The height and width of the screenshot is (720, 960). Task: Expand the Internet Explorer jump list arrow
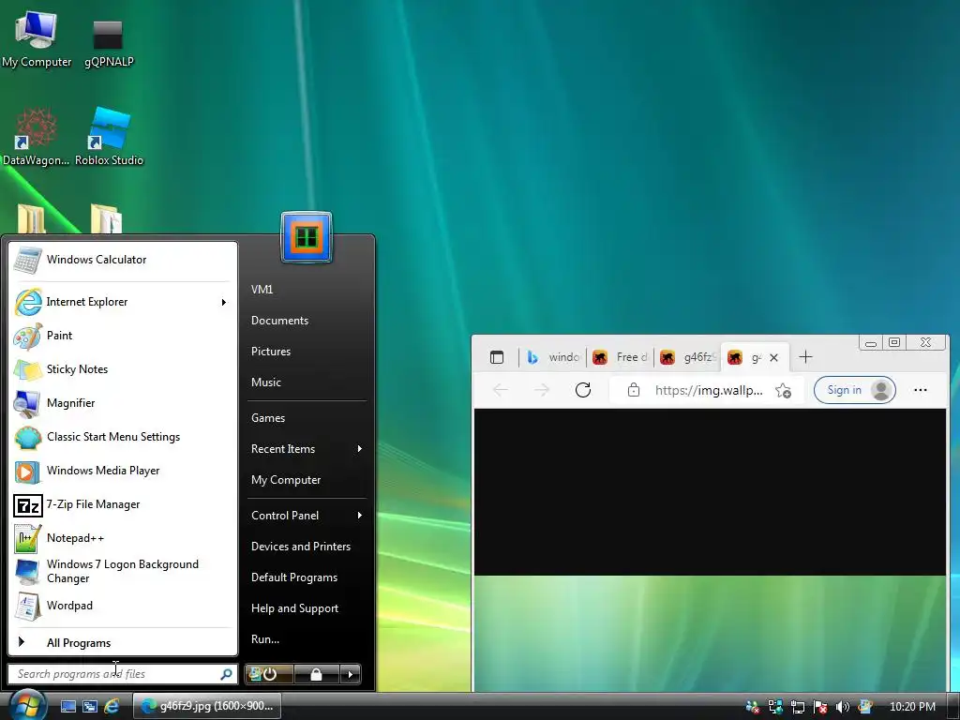pyautogui.click(x=224, y=302)
